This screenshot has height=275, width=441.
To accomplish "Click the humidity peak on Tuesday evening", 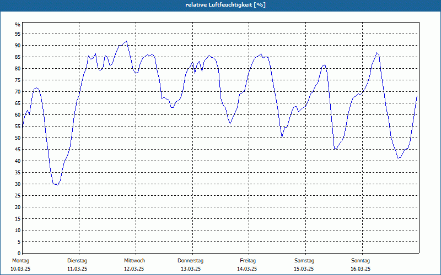I will pyautogui.click(x=127, y=41).
